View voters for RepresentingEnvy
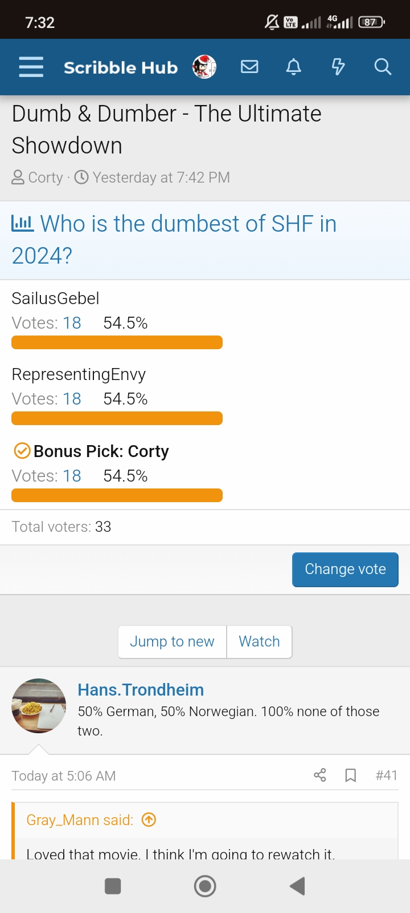410x913 pixels. [x=72, y=399]
